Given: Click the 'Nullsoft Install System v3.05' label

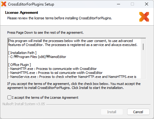Looking at the screenshot, I should [x=24, y=104].
